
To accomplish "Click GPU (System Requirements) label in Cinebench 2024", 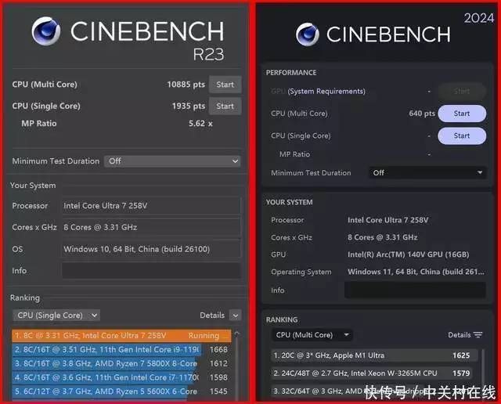I will 318,92.
